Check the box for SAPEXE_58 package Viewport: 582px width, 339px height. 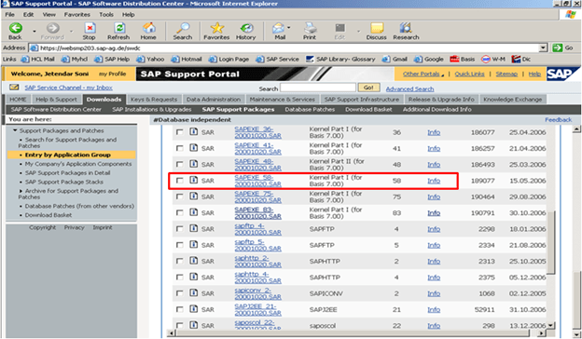coord(180,181)
